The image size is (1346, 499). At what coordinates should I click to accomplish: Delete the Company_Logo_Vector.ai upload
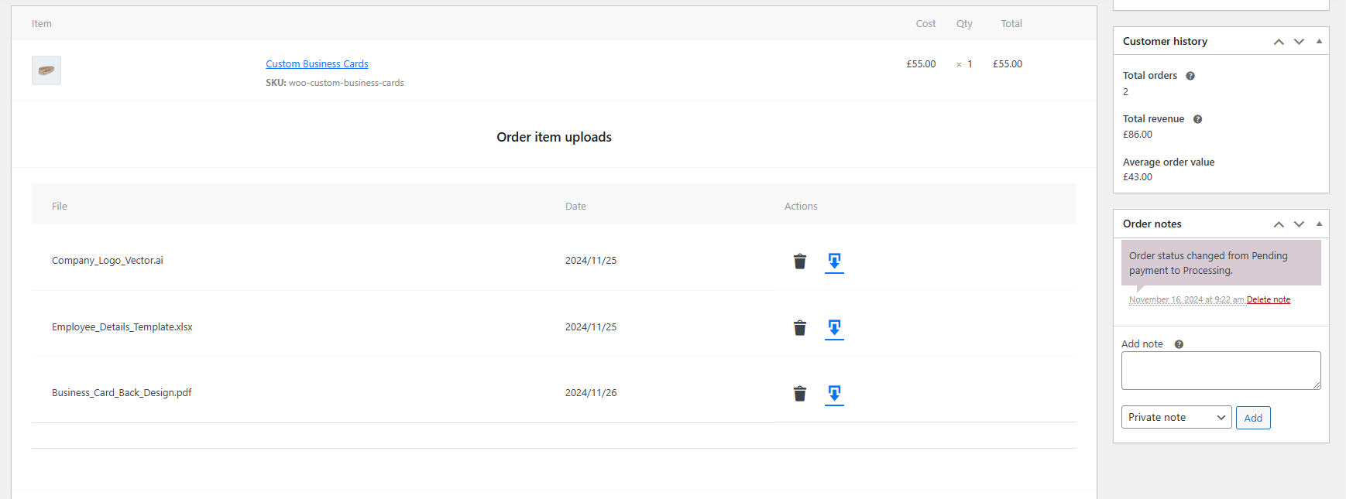800,261
